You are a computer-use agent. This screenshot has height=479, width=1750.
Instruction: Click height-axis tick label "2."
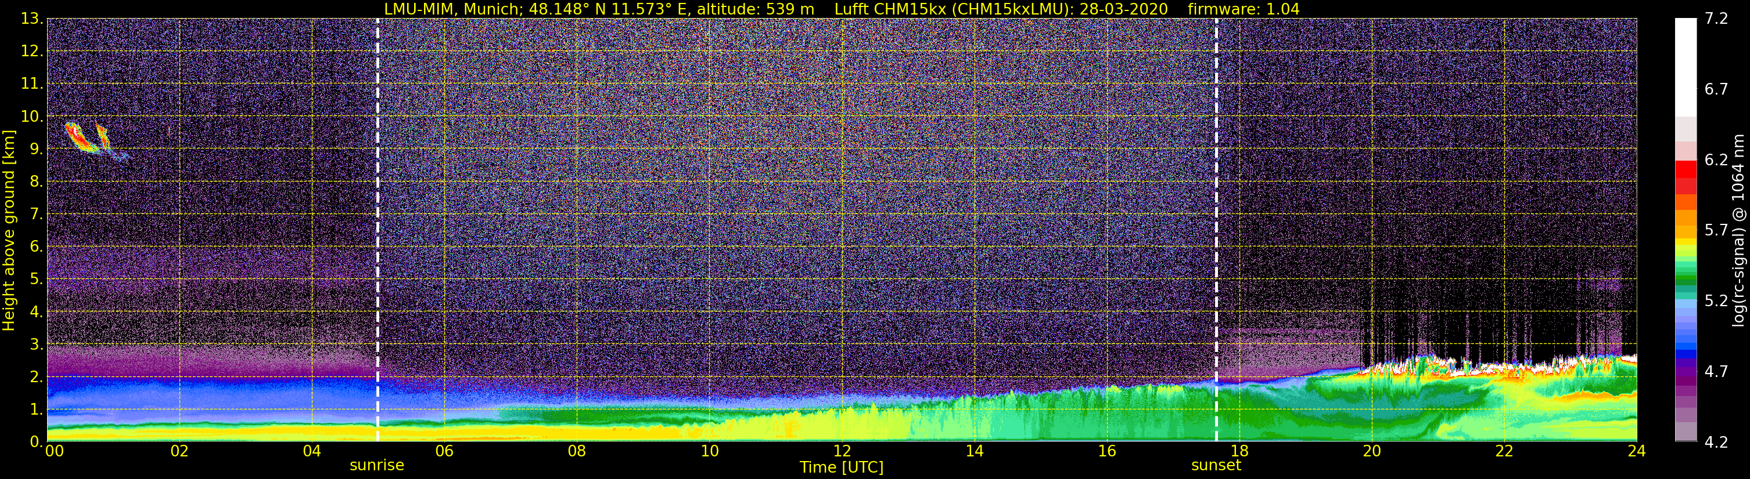coord(37,378)
